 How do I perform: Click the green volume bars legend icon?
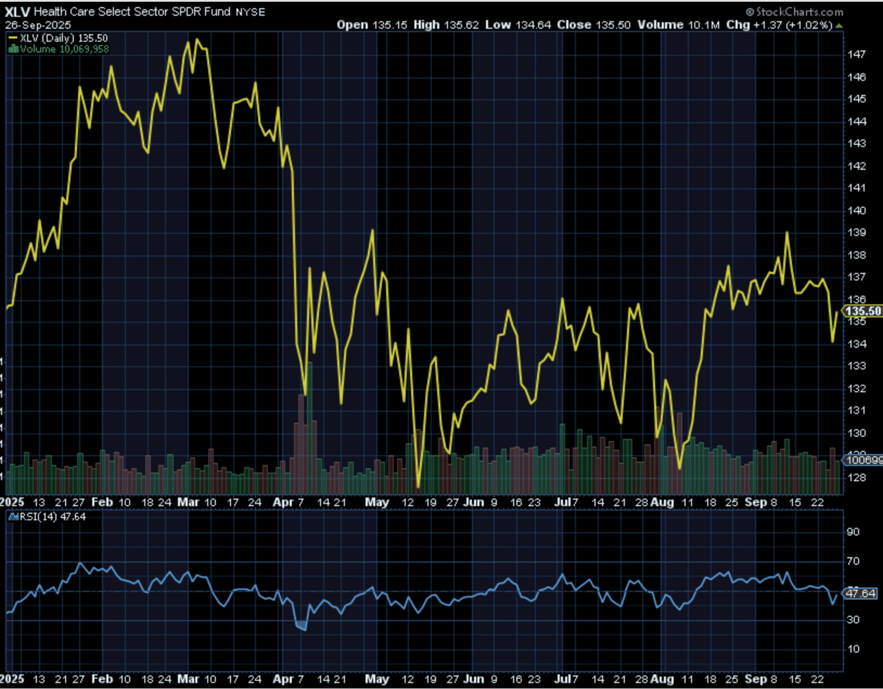[14, 49]
